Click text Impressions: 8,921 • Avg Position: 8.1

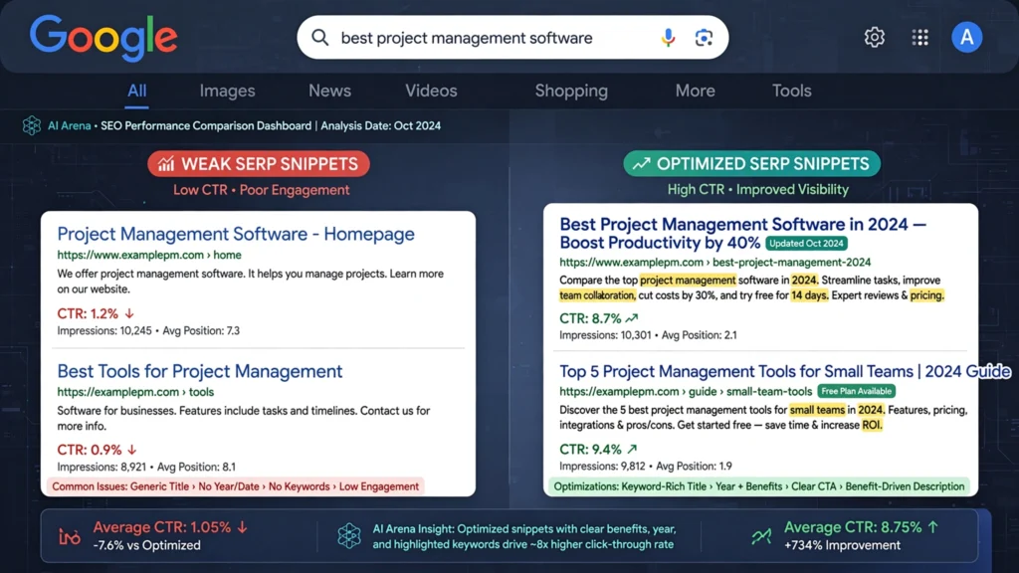pyautogui.click(x=146, y=467)
